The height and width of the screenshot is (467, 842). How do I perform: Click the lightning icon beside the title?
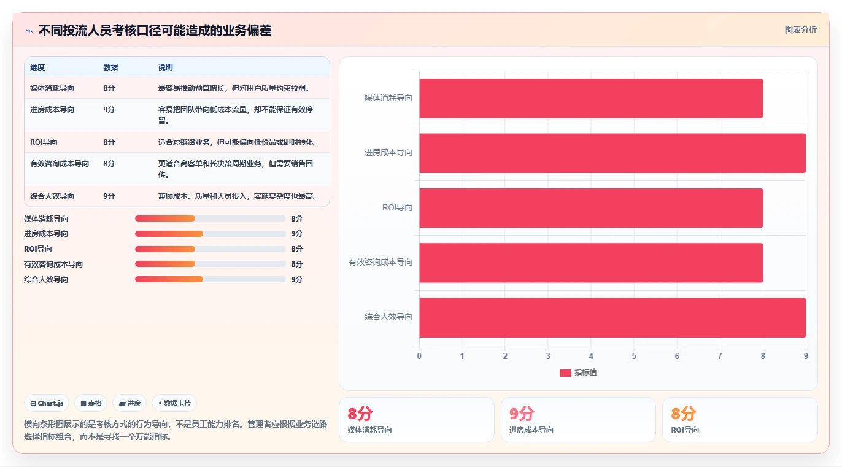(x=29, y=31)
